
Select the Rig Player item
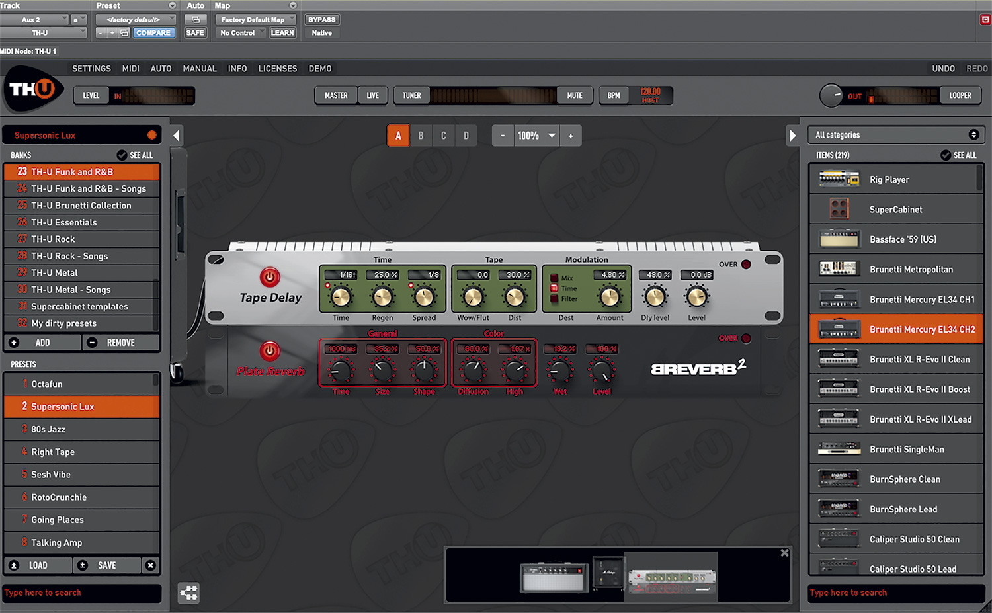point(896,179)
